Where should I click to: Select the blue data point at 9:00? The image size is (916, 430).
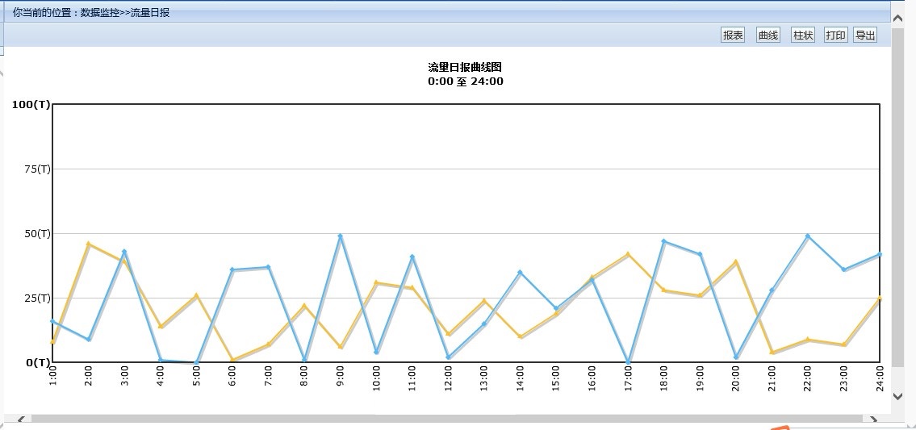coord(341,236)
